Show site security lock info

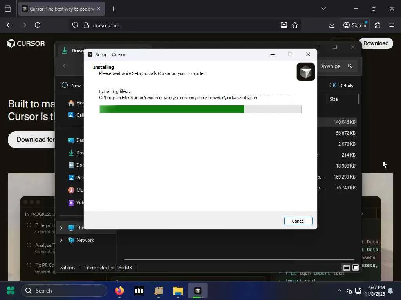coord(86,25)
